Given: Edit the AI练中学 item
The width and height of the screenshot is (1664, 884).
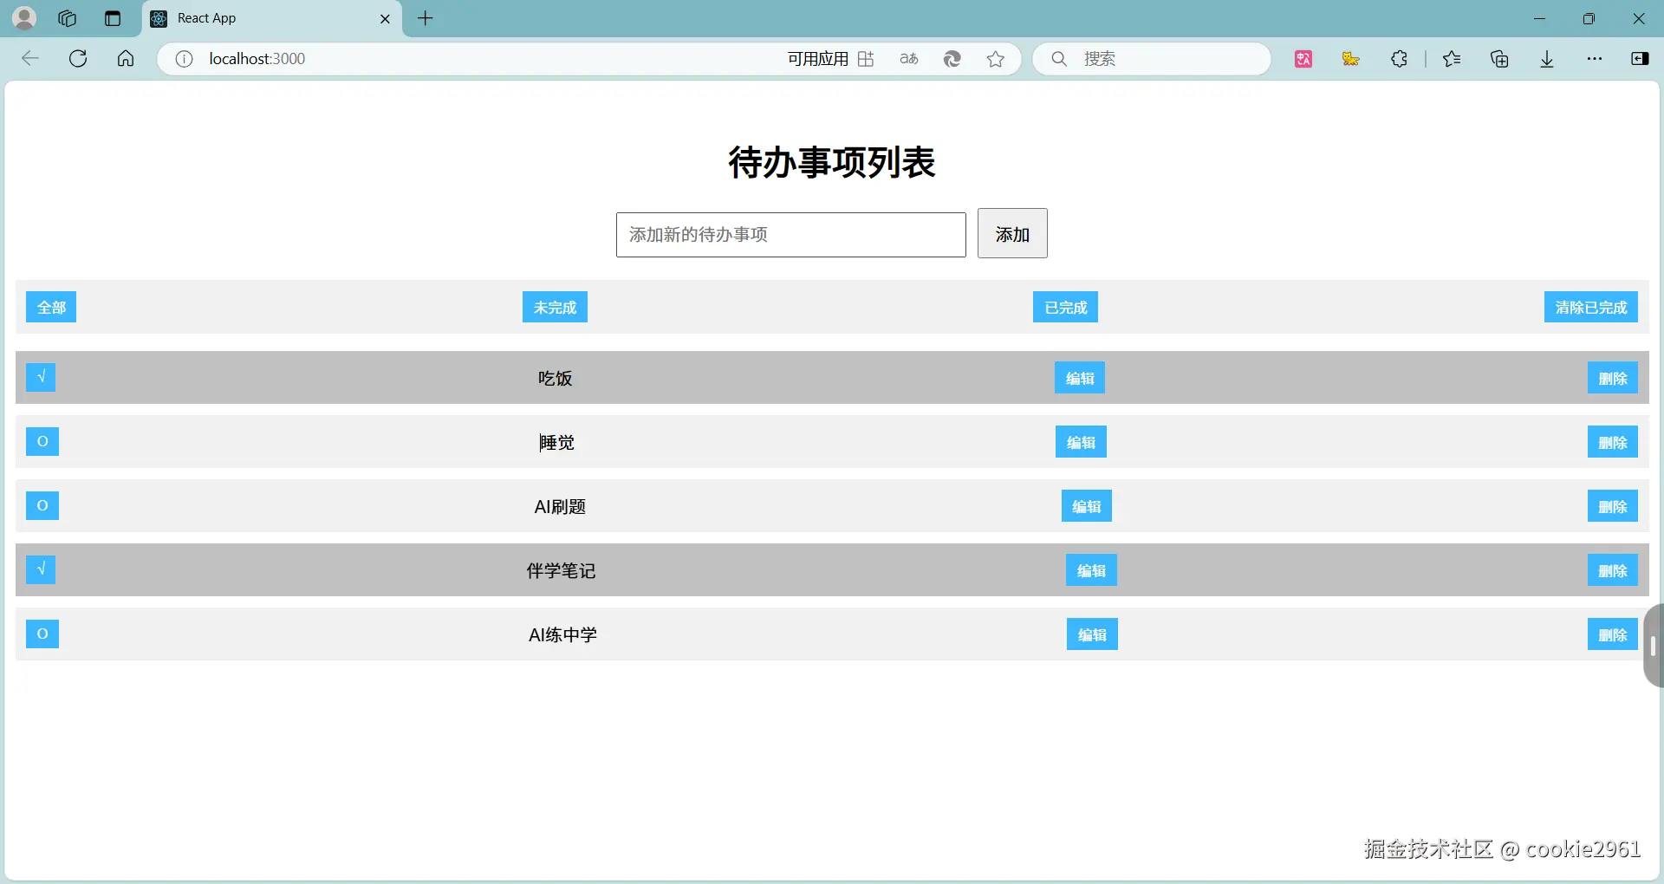Looking at the screenshot, I should [x=1092, y=634].
